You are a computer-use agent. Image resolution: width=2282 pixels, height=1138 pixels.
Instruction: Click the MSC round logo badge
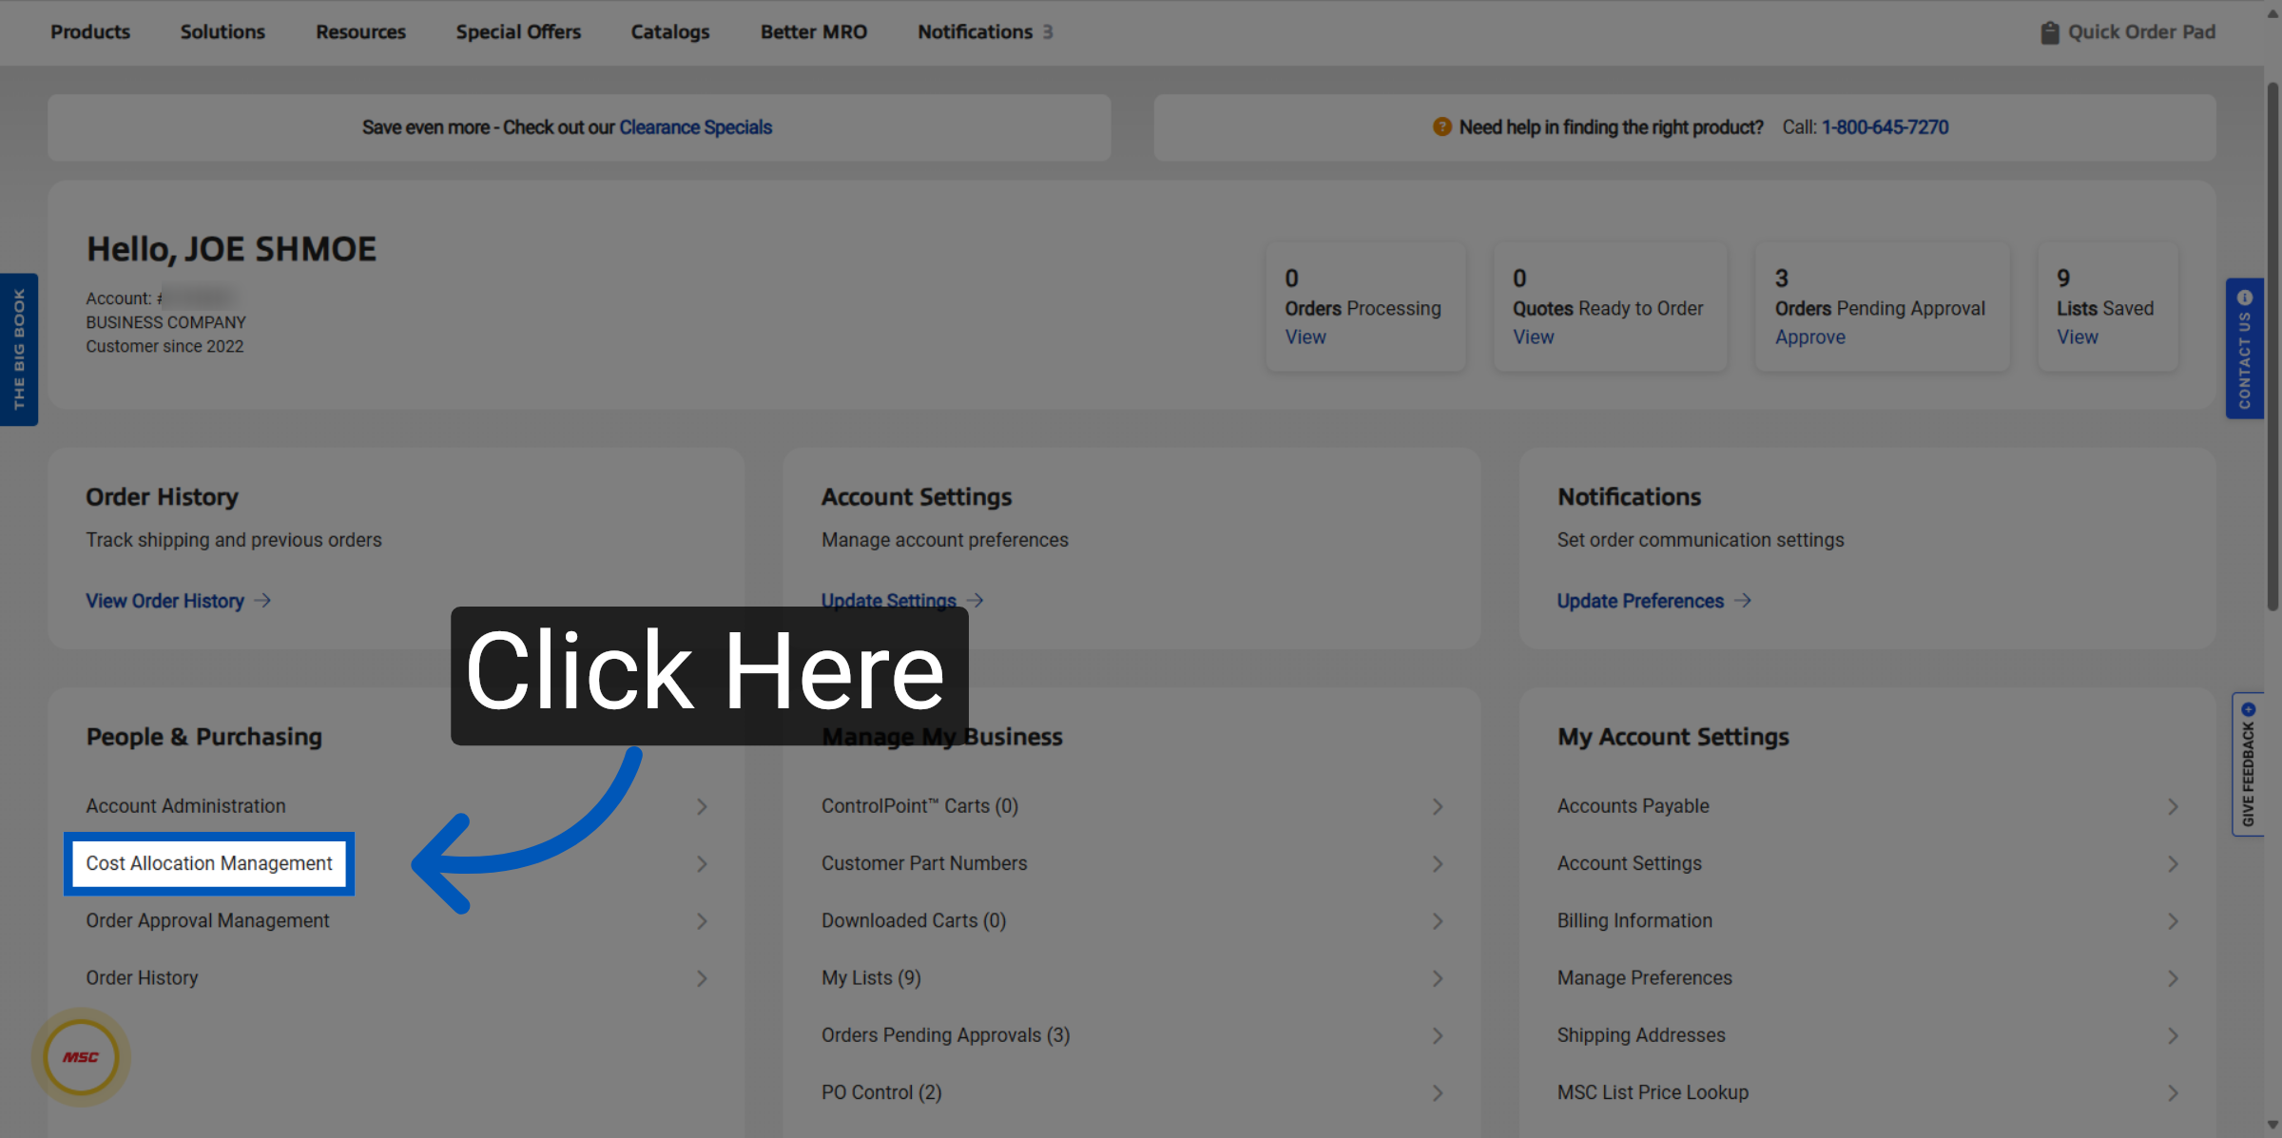(81, 1057)
